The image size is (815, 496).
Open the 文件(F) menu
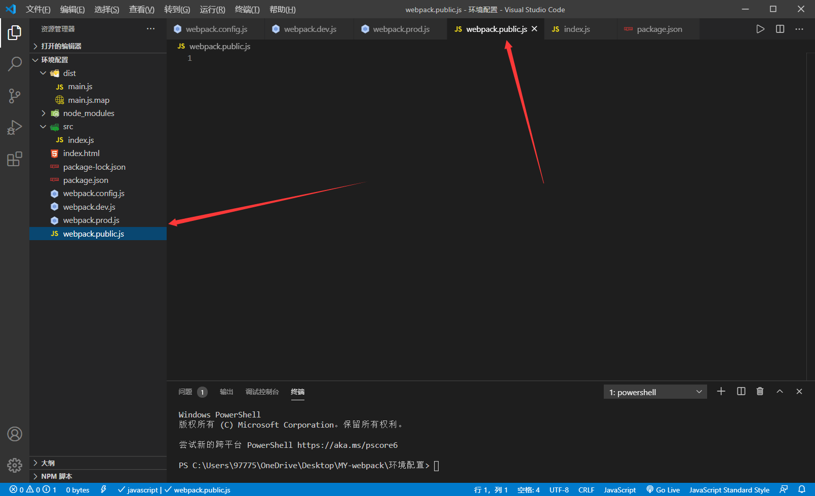point(38,9)
